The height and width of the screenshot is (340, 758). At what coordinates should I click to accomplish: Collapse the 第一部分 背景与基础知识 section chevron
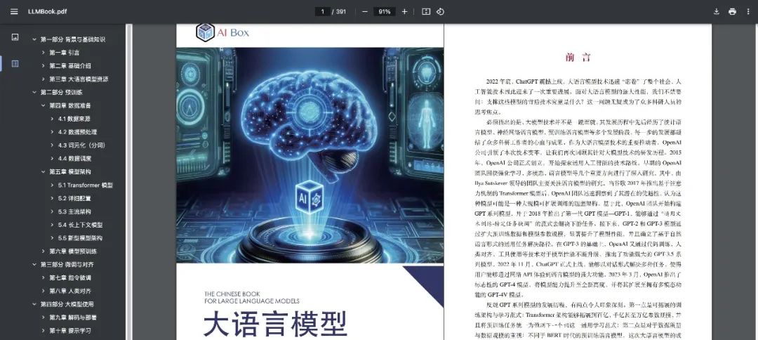[34, 39]
